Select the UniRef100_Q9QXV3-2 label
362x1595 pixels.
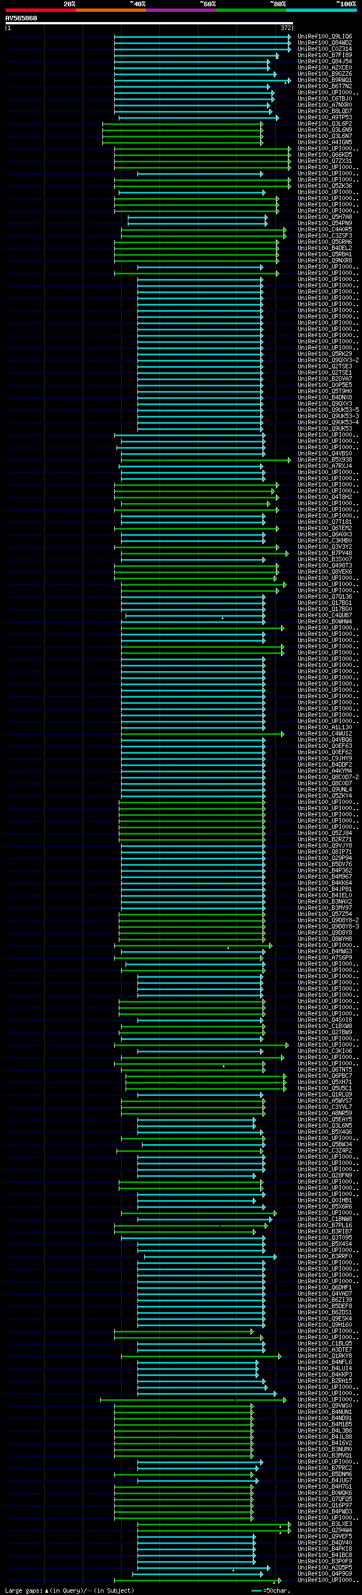click(x=328, y=360)
